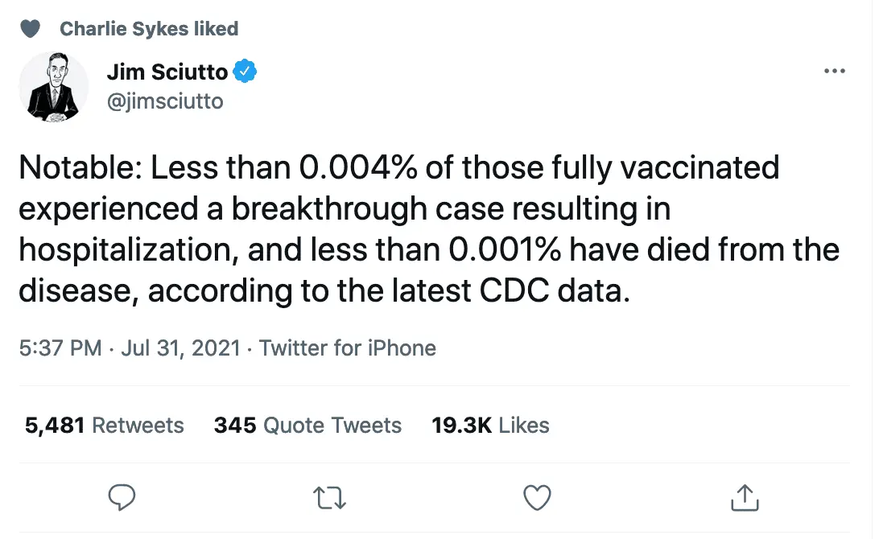Click the words CDC data in tweet
This screenshot has height=539, width=879.
[x=553, y=290]
